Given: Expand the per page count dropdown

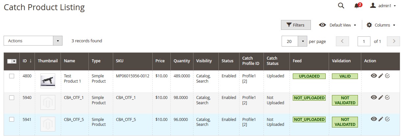Looking at the screenshot, I should tap(302, 41).
